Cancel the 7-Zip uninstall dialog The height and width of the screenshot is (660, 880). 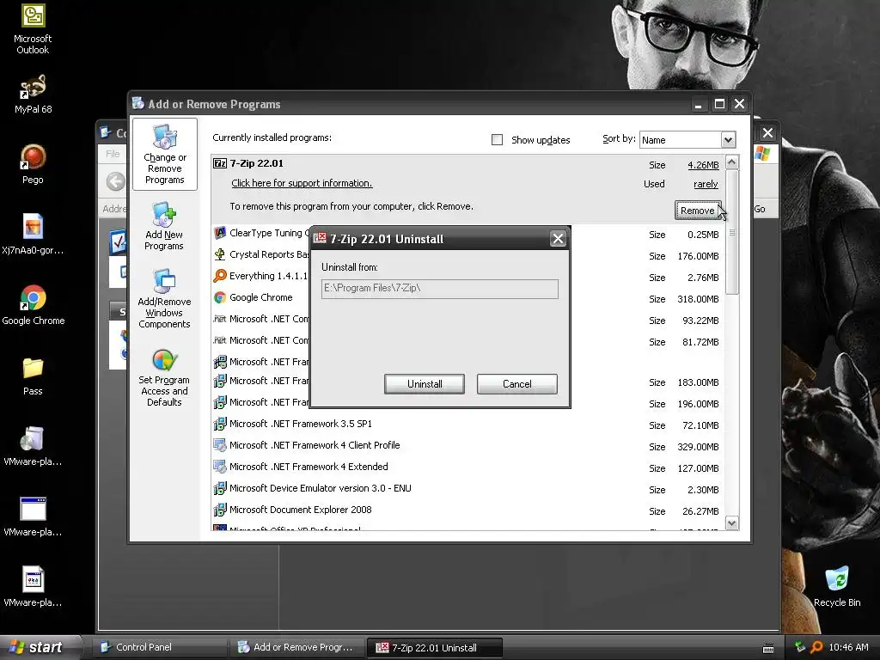pos(516,384)
